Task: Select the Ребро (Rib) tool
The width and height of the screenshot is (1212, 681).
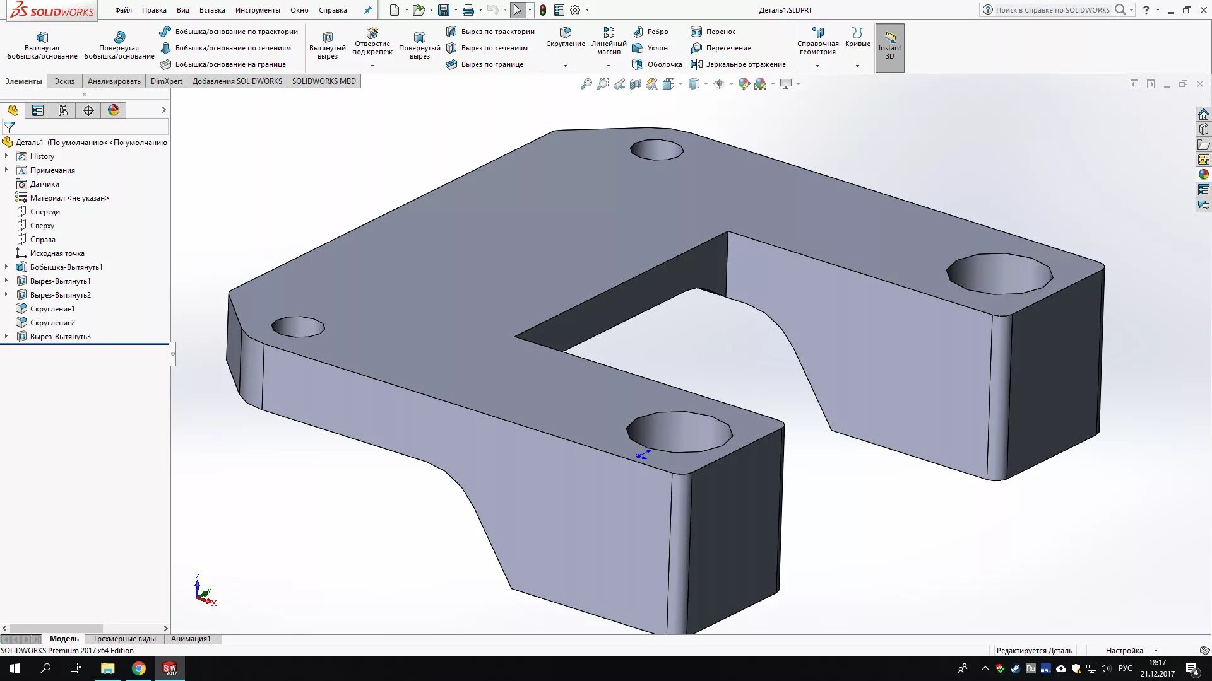Action: (x=650, y=32)
